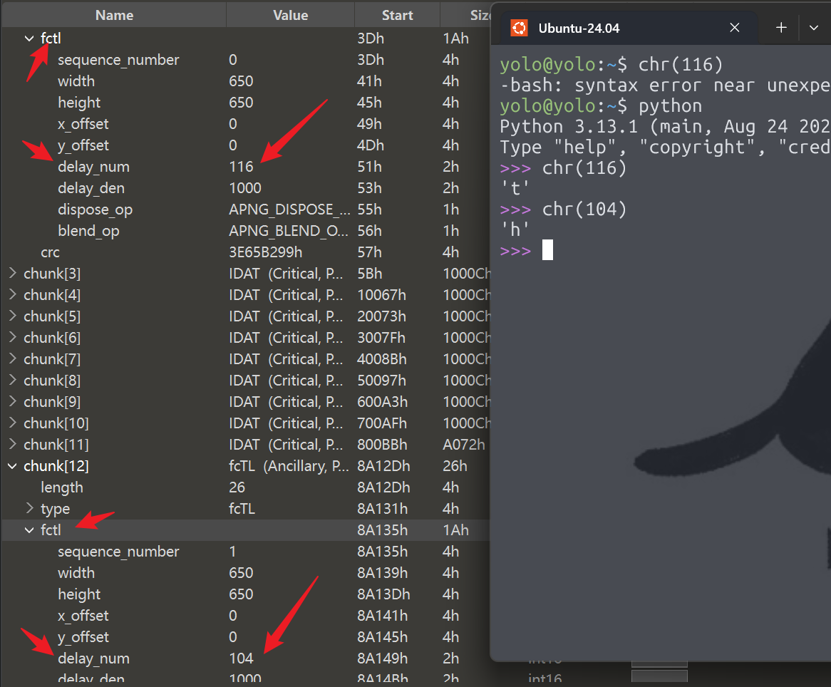
Task: Click the terminal cursor at Python prompt
Action: point(547,251)
